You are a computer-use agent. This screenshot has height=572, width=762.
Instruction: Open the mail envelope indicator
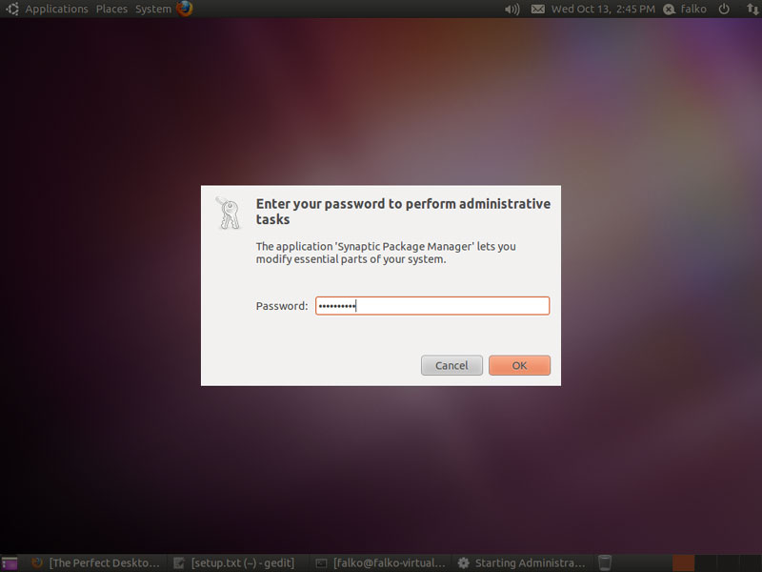coord(537,9)
